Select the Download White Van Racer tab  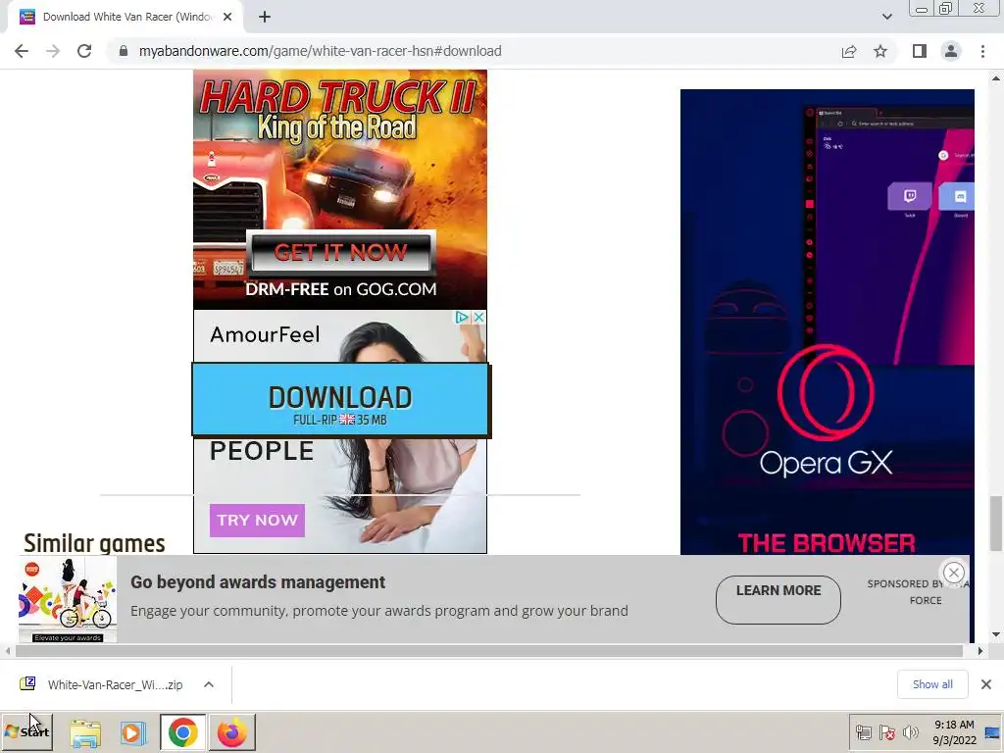(126, 18)
